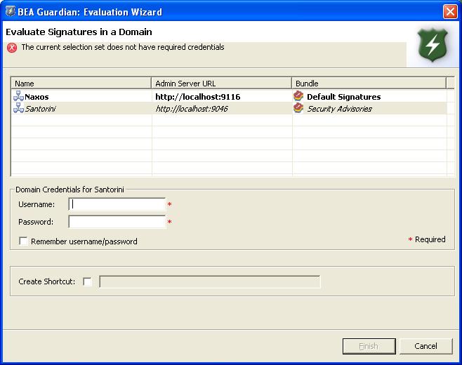Click the Create Shortcut label

point(46,281)
